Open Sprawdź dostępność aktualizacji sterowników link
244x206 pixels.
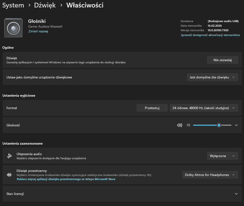(x=211, y=35)
